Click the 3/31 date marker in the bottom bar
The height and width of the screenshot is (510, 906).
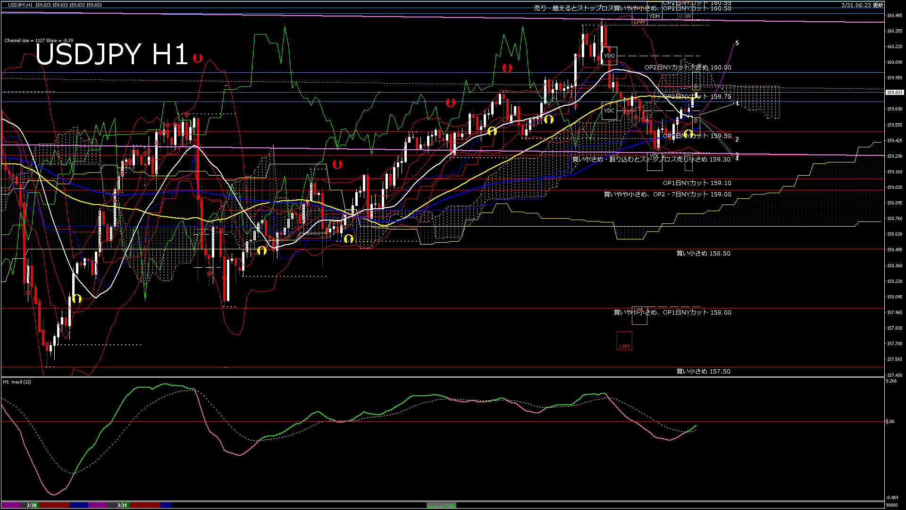click(122, 505)
